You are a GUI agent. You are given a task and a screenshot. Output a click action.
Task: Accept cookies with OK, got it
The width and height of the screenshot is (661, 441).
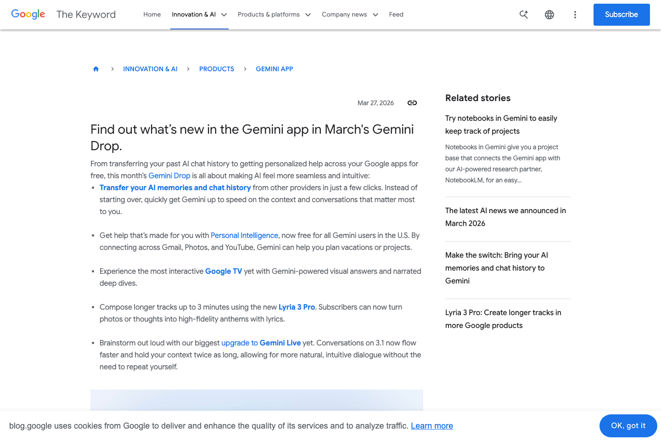coord(627,426)
